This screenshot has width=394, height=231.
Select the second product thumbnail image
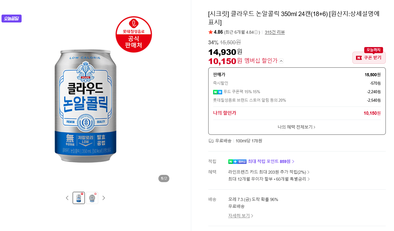click(x=92, y=198)
